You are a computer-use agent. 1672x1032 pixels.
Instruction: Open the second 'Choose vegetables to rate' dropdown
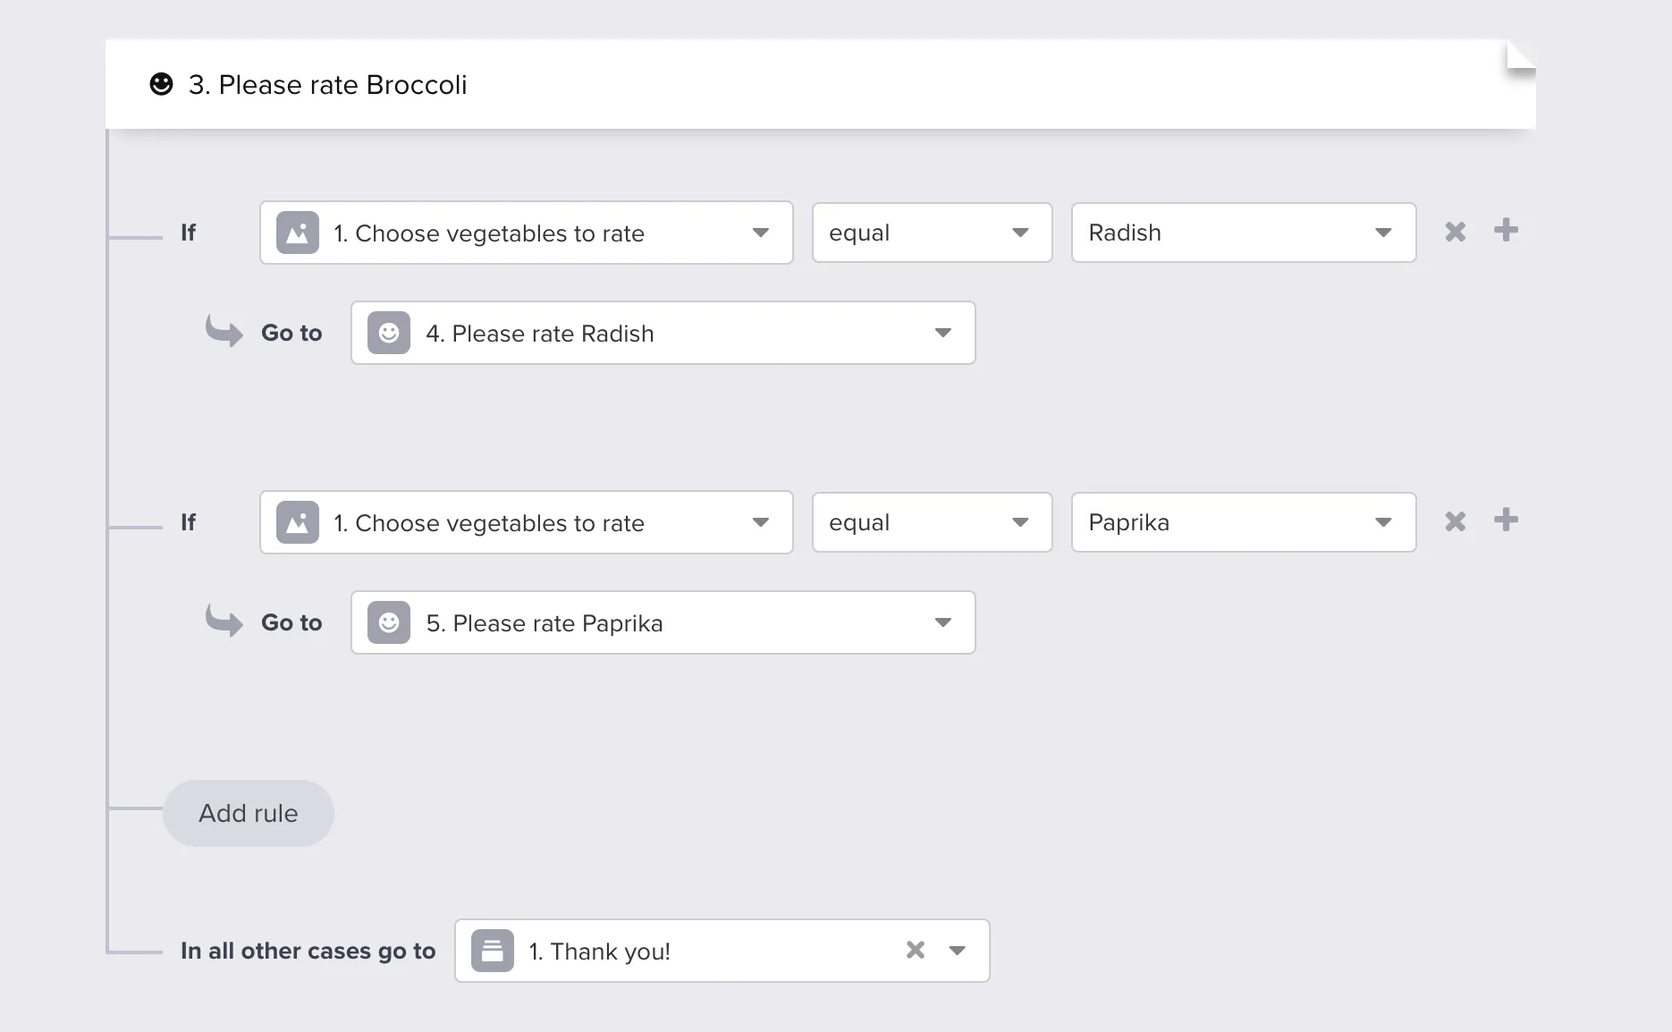[760, 523]
